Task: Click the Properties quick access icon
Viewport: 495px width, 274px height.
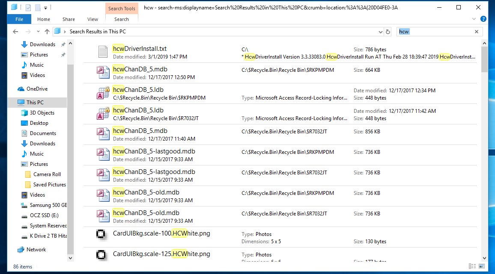Action: pos(28,8)
